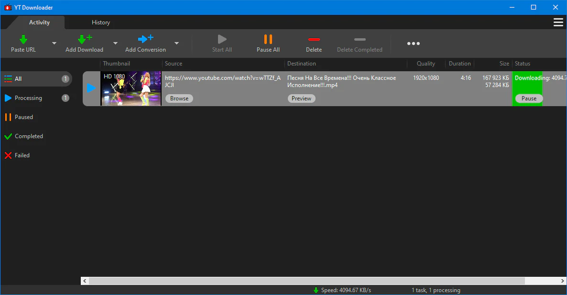Pause the download using the Pause button

529,98
